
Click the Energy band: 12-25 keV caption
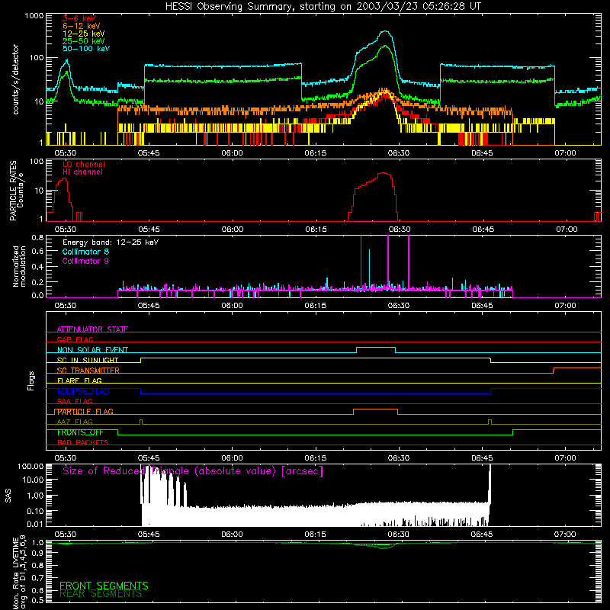(111, 242)
